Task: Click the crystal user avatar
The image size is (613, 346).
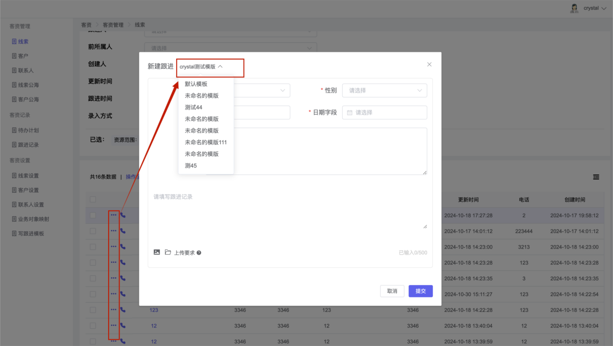Action: point(574,8)
